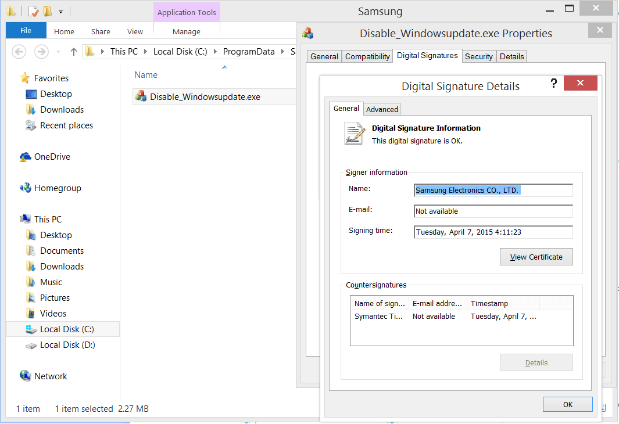Switch to General tab in Properties window

[x=324, y=56]
